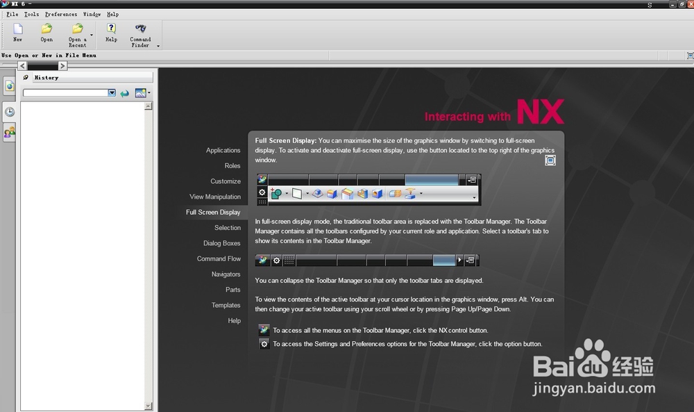
Task: Click the NX icon on the collapsed Toolbar Manager image
Action: [x=262, y=260]
